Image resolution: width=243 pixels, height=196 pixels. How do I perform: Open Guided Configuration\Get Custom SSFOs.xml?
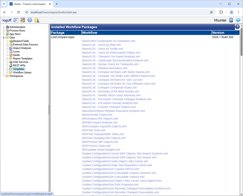pos(111,169)
